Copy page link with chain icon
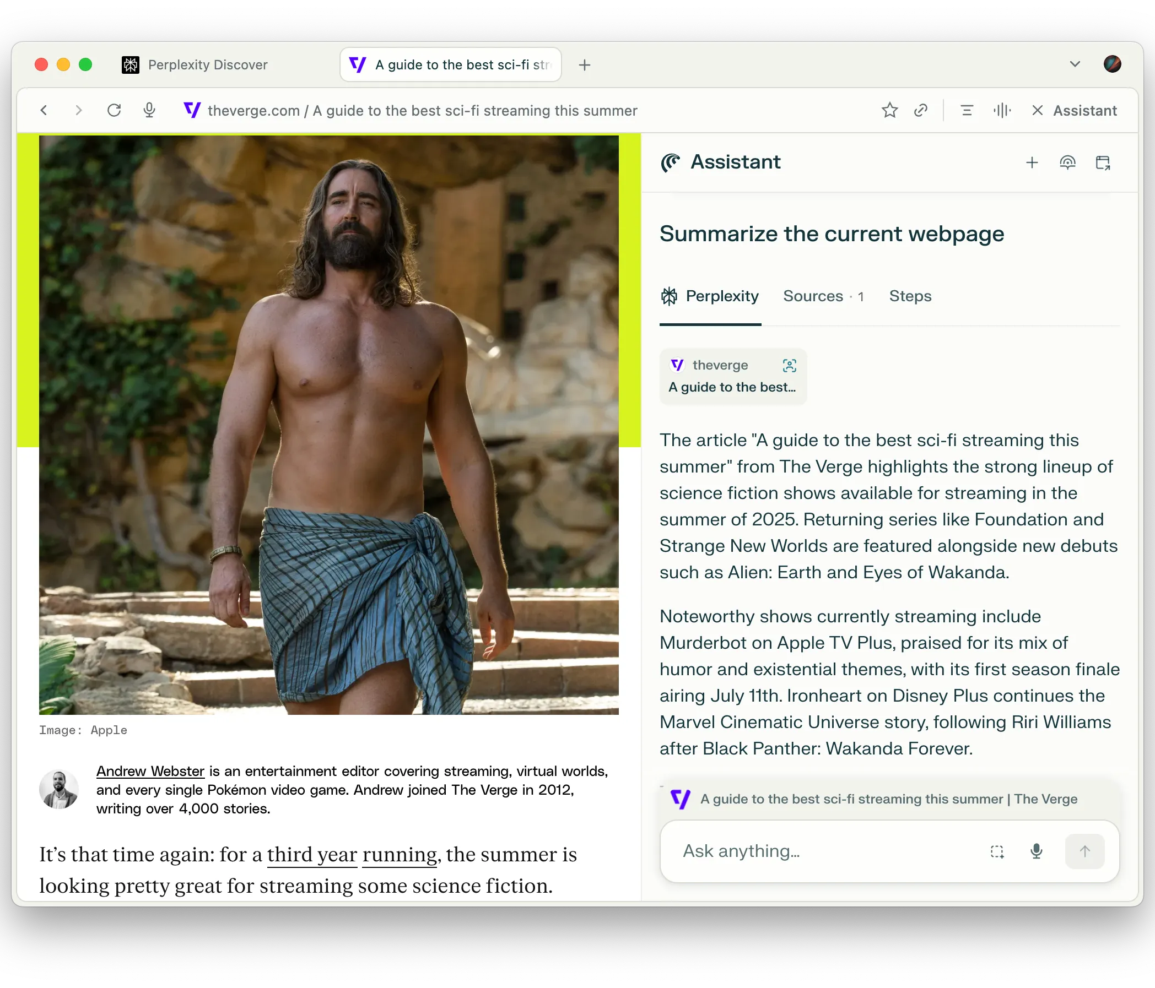 (921, 110)
